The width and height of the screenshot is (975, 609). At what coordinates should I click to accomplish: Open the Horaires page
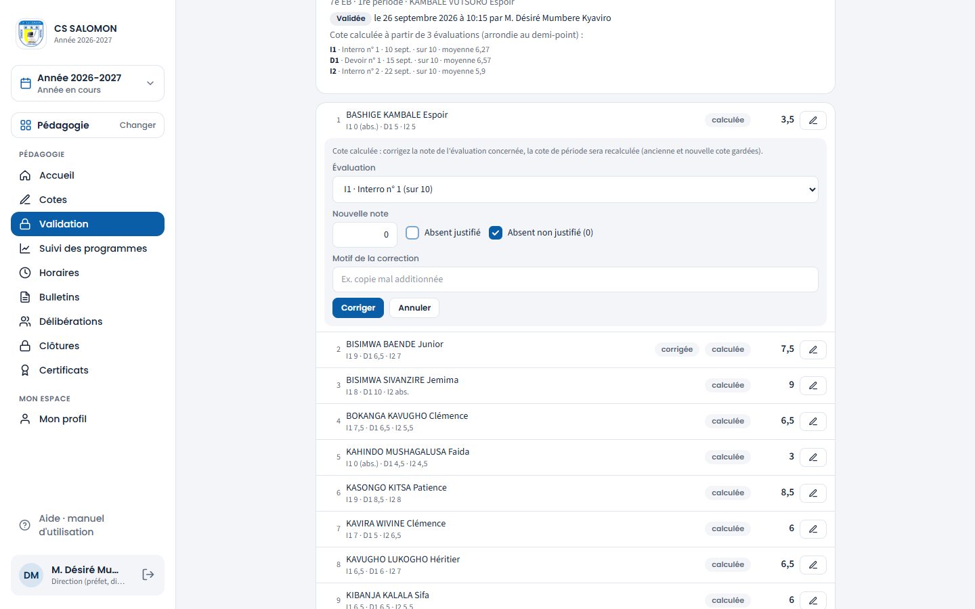(x=87, y=273)
